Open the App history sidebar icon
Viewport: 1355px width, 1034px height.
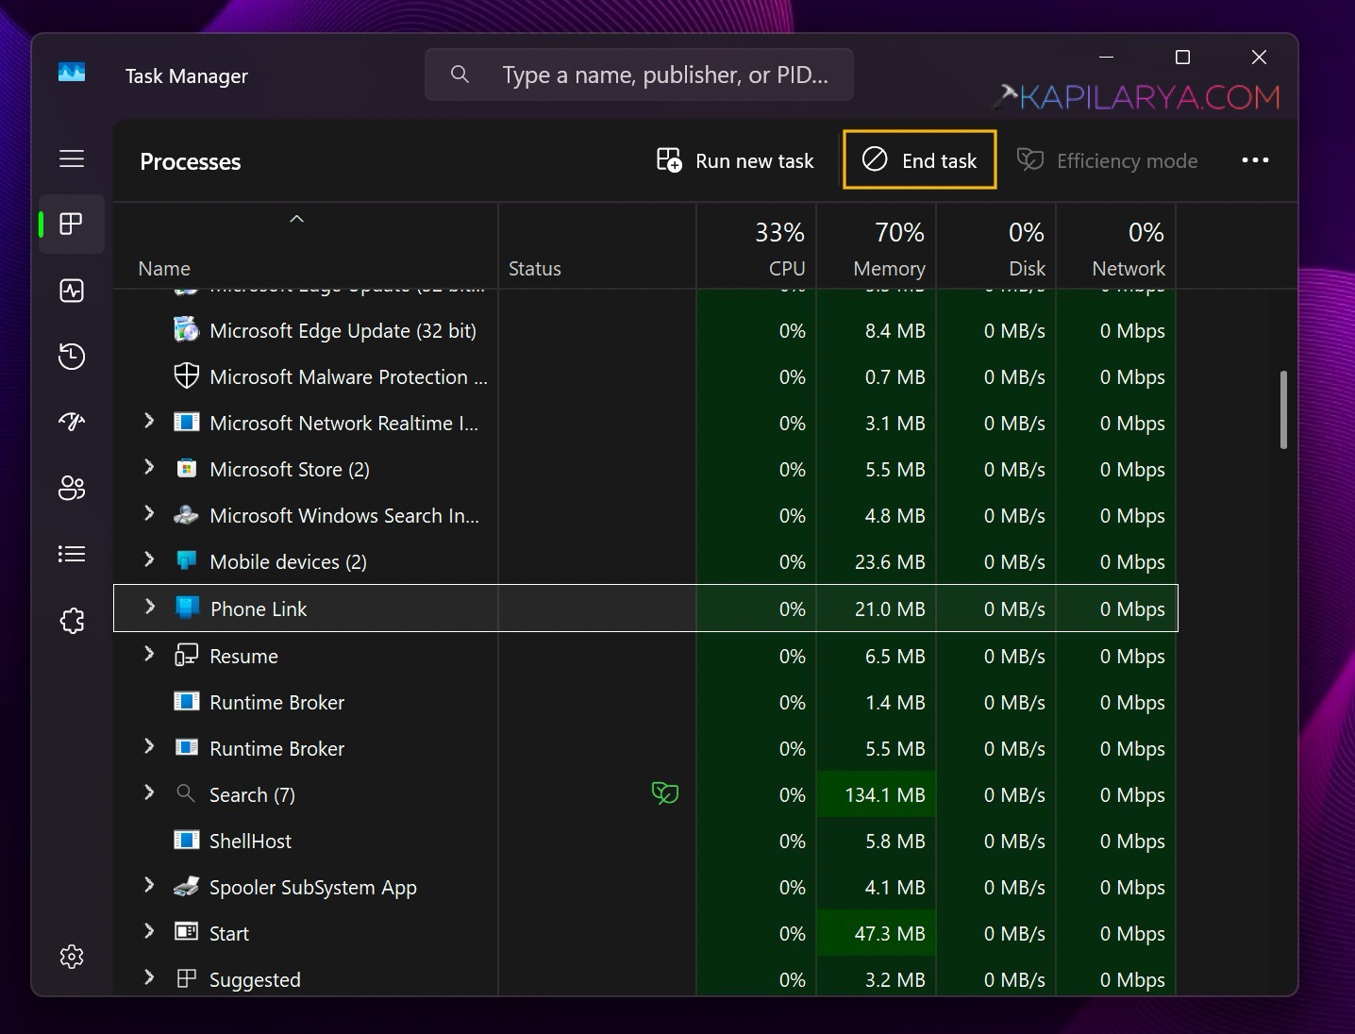pos(72,357)
